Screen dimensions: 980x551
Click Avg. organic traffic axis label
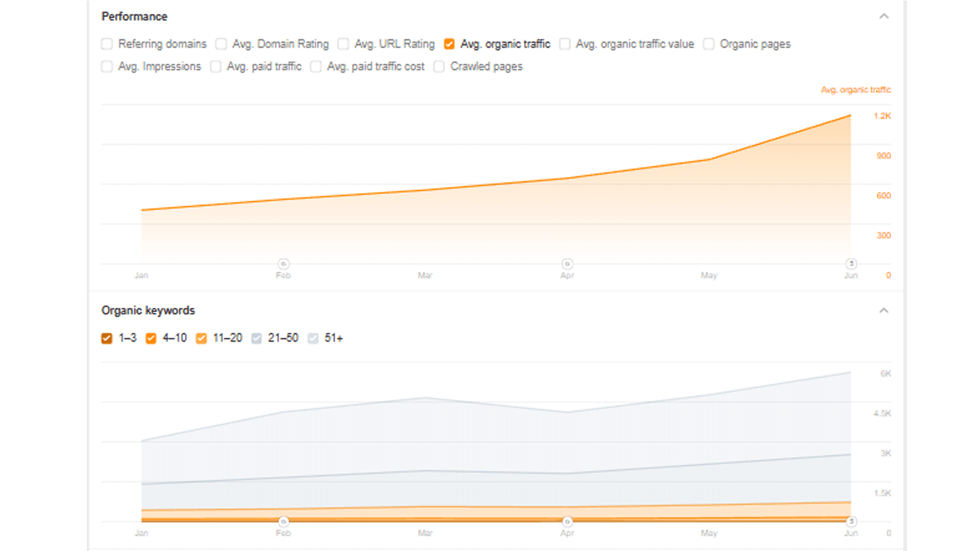click(855, 90)
